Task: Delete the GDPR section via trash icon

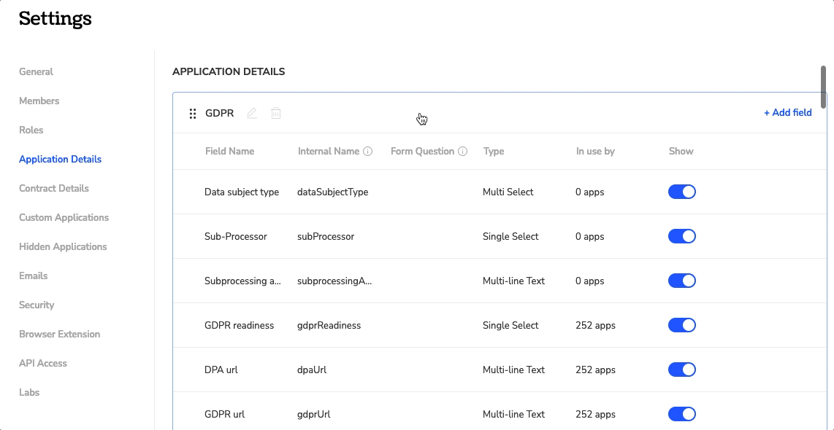Action: [276, 113]
